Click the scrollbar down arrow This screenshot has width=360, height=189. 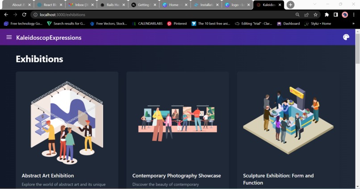(357, 186)
